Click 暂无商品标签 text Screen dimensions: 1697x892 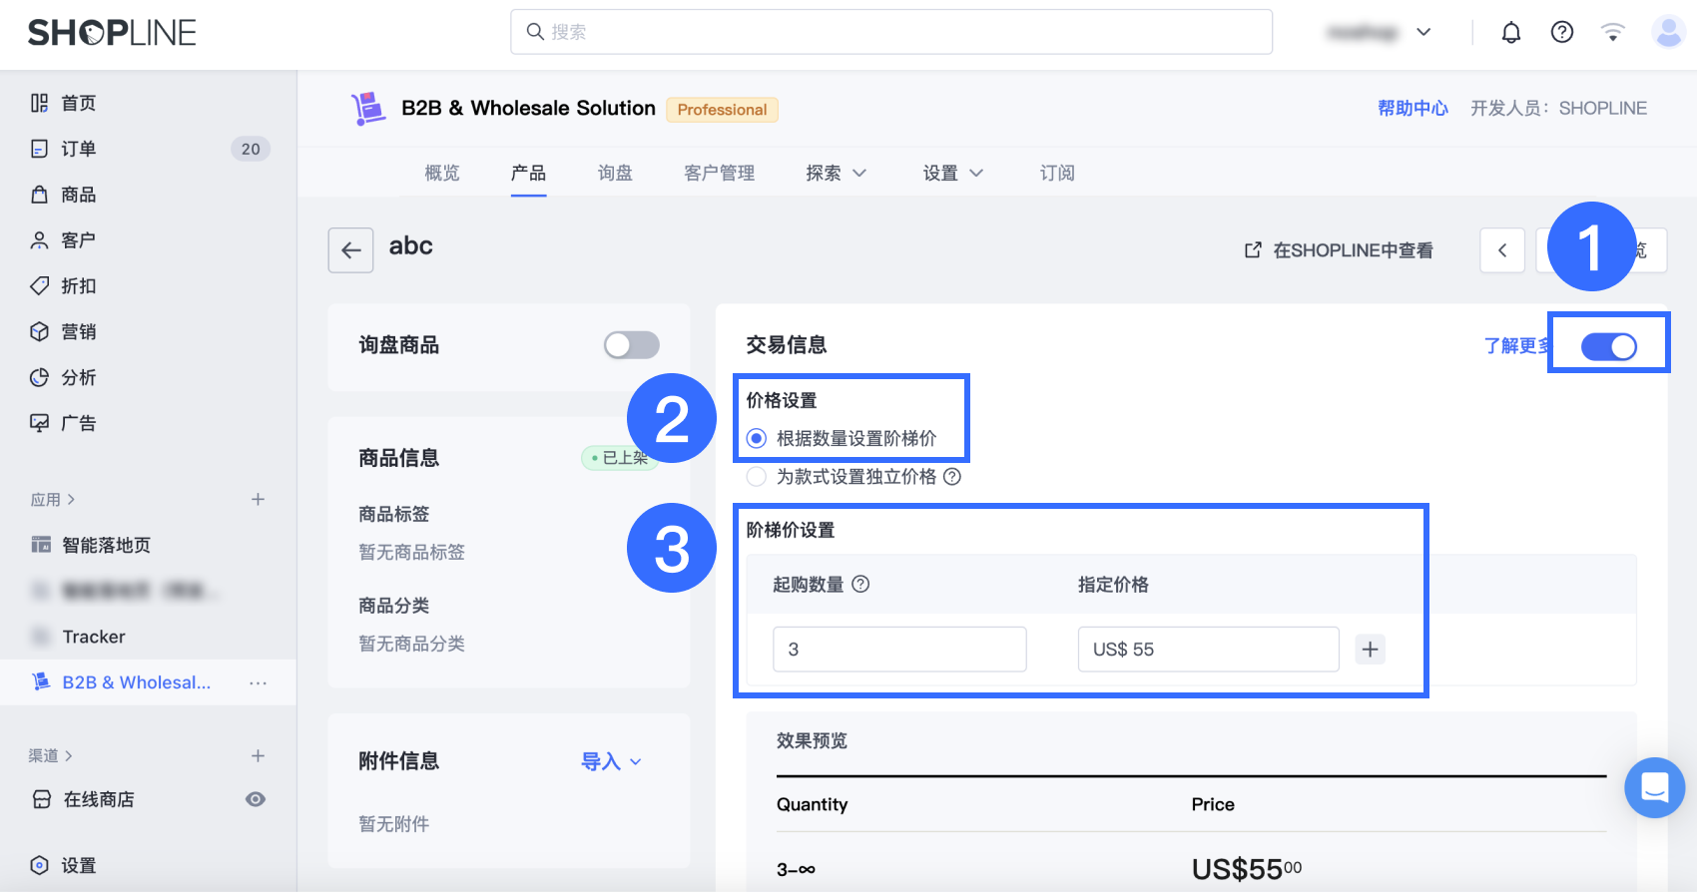click(412, 553)
